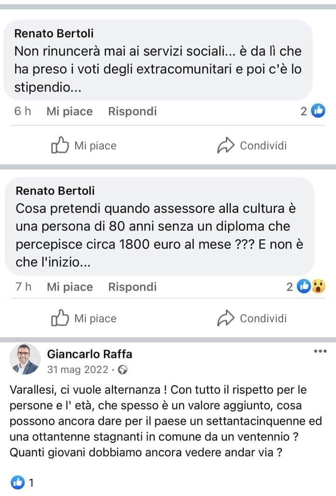Click the thumbs-up Mi piace icon under first comment

tap(60, 146)
